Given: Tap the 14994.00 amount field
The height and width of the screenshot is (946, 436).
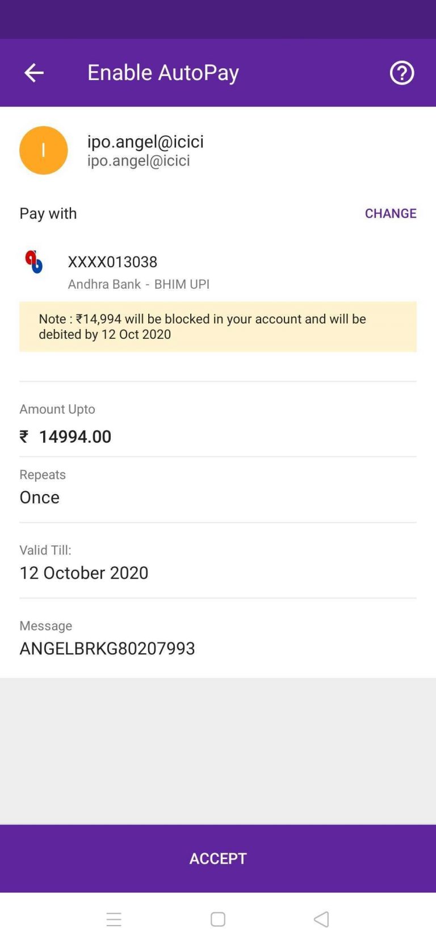Looking at the screenshot, I should tap(75, 436).
